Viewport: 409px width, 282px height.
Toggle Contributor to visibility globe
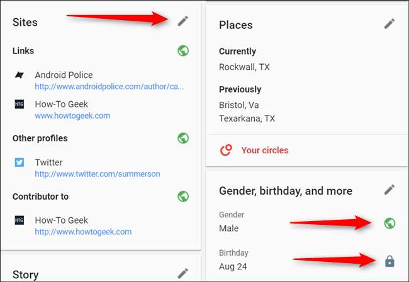(x=183, y=196)
